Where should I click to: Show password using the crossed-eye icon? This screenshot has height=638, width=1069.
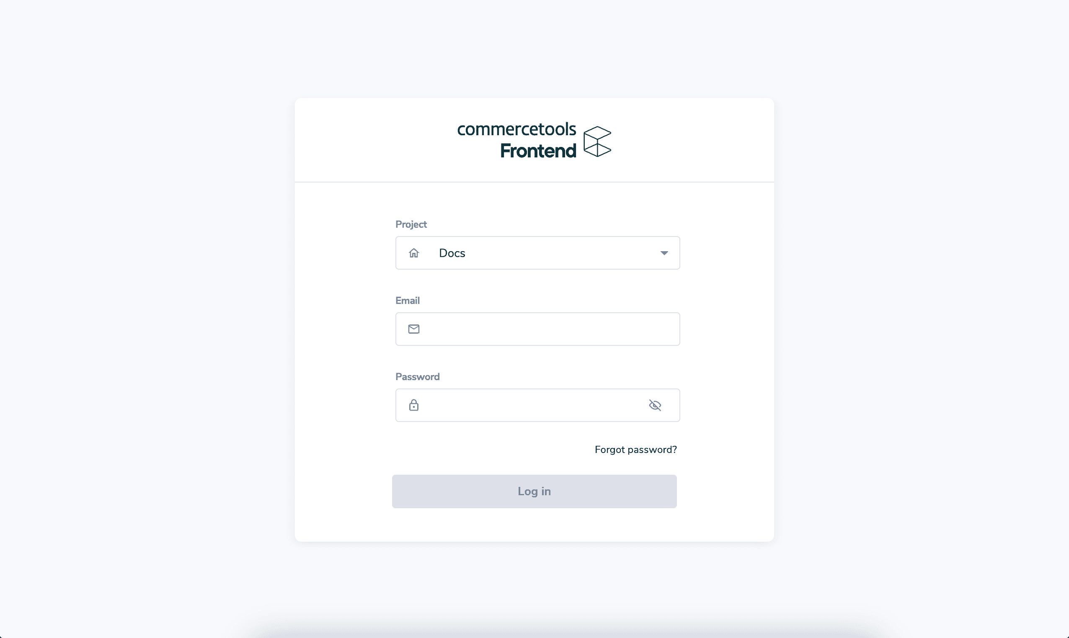pos(655,405)
